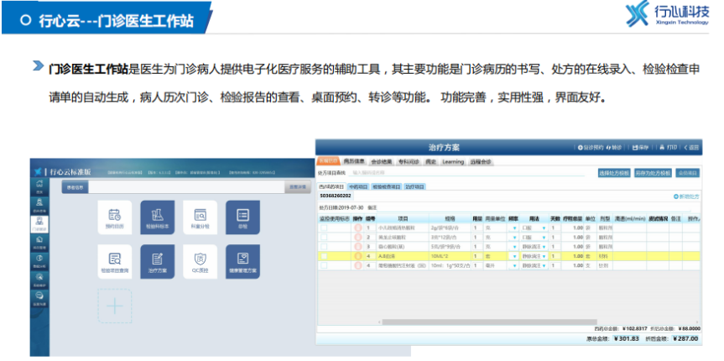Open the list-icon tile beside 科室分检

click(243, 217)
